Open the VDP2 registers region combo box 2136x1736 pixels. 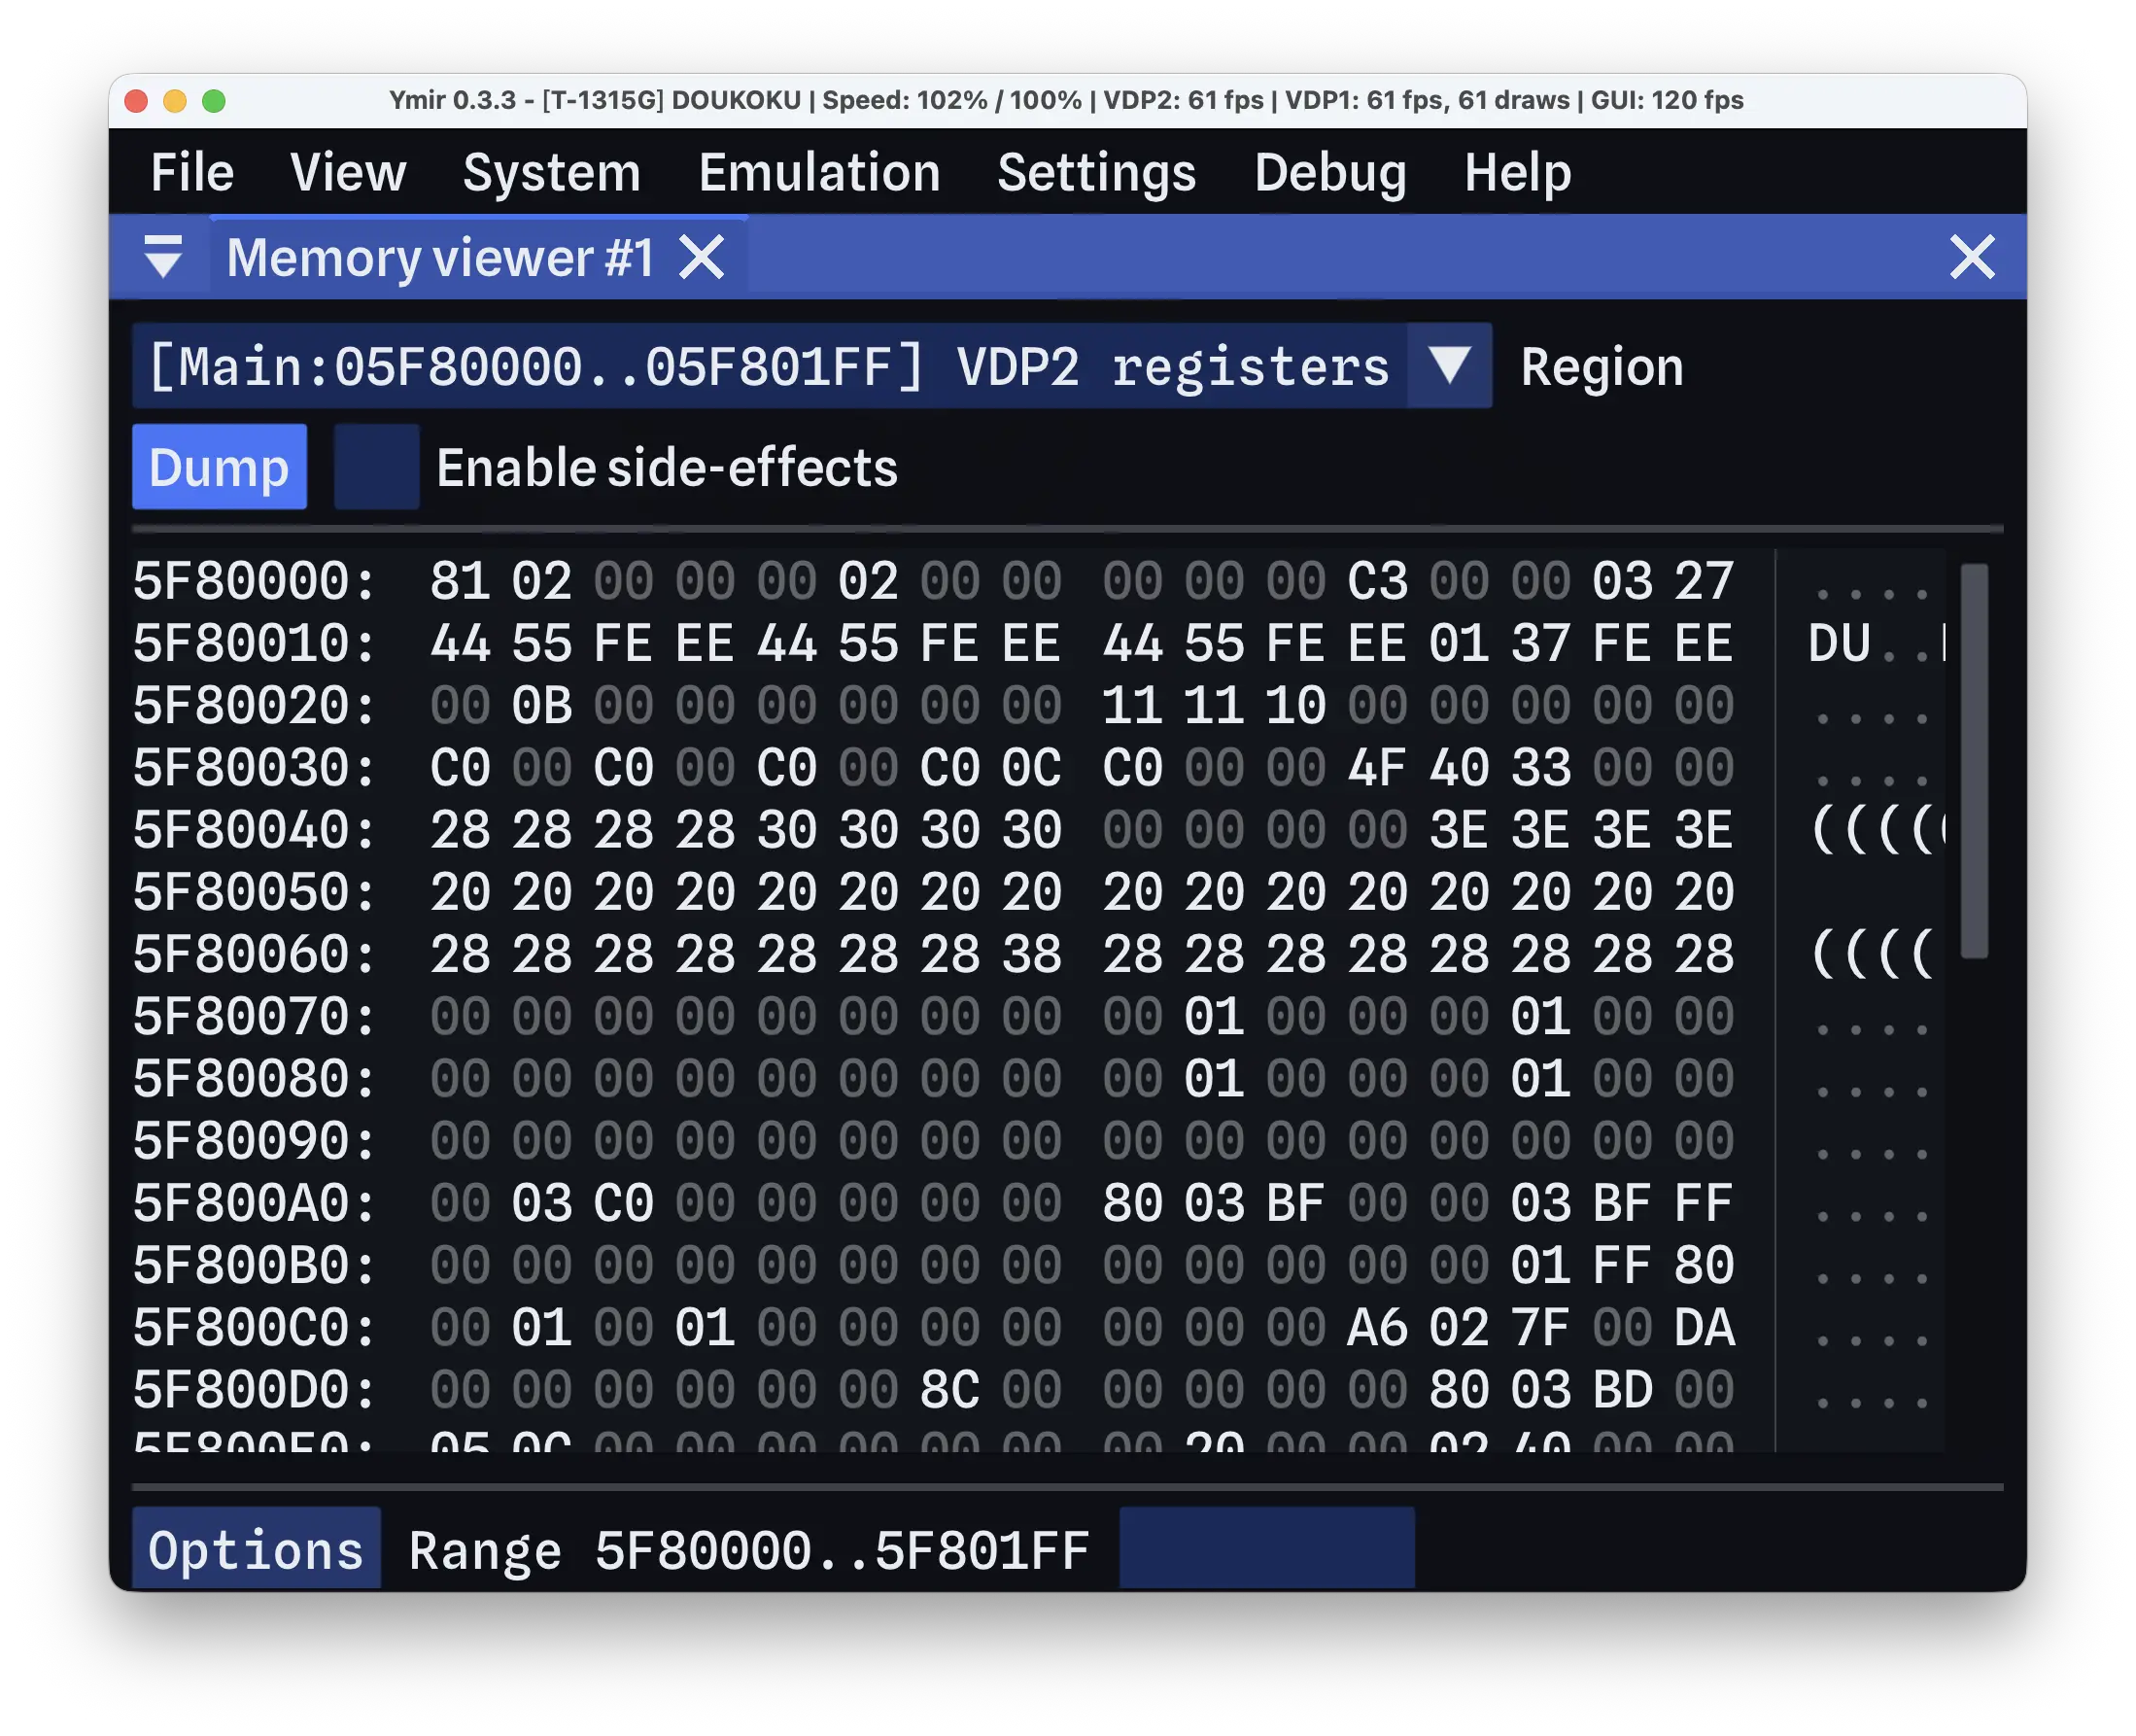[x=810, y=366]
